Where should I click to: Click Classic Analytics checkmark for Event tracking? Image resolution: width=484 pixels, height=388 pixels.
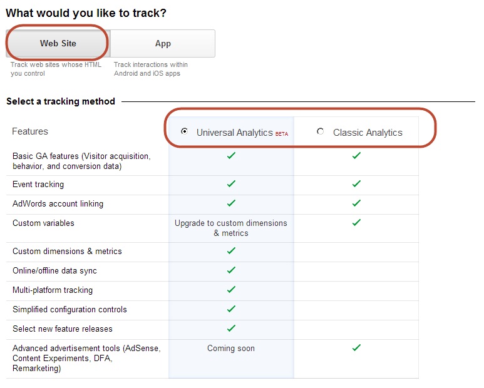[356, 184]
